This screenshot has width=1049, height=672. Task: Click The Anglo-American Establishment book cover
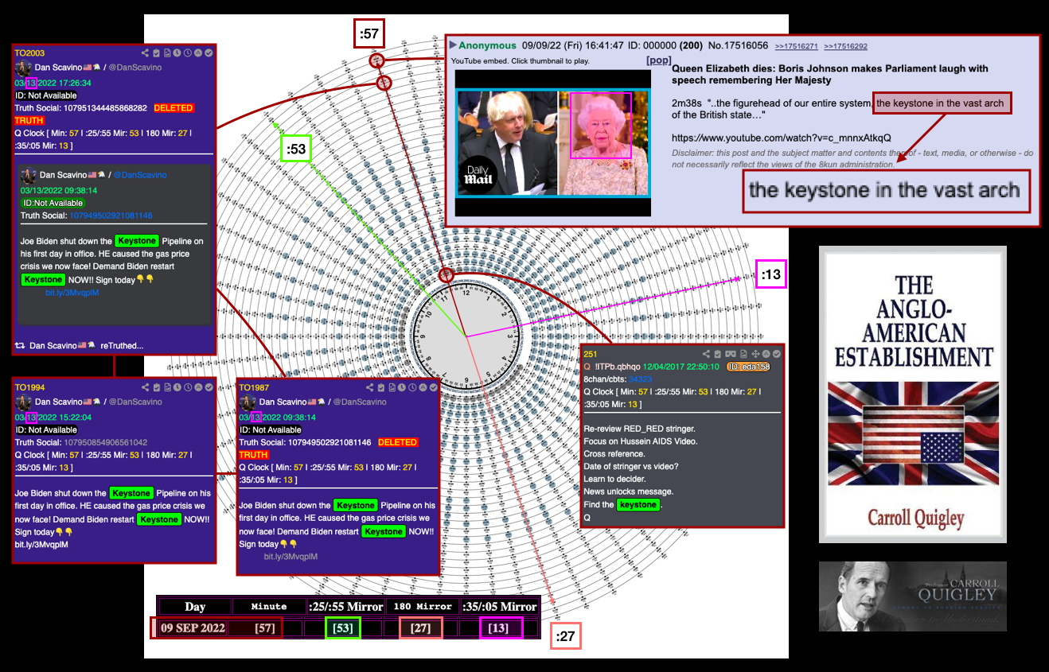tap(913, 394)
